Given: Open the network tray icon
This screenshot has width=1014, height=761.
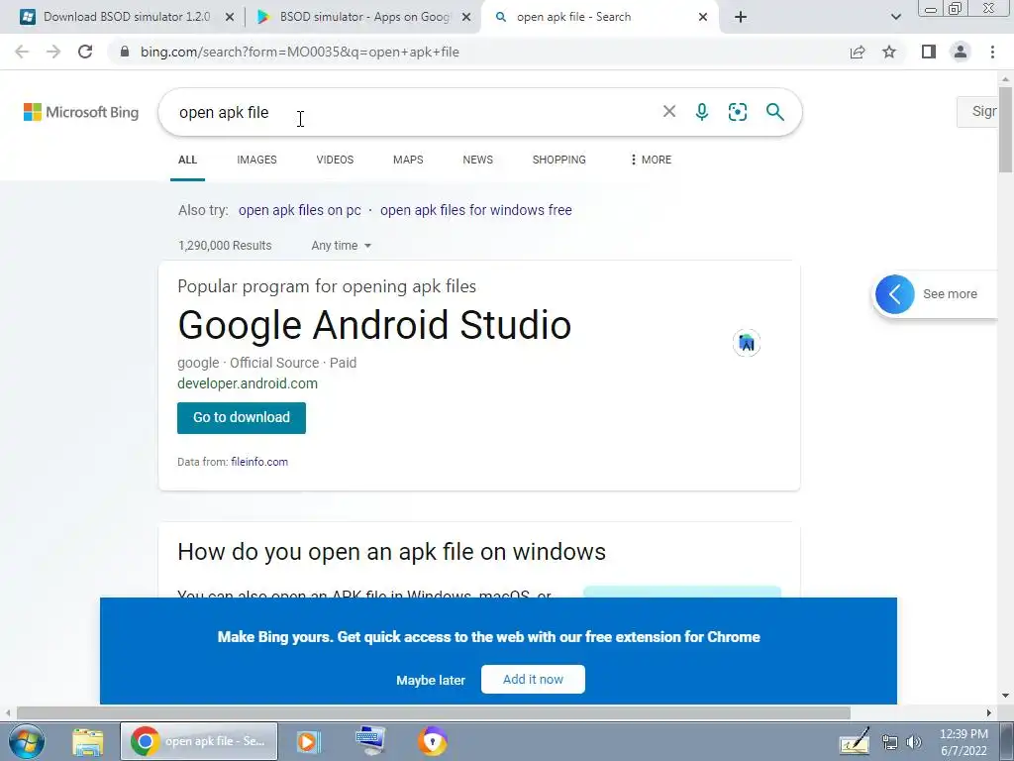Looking at the screenshot, I should [890, 743].
